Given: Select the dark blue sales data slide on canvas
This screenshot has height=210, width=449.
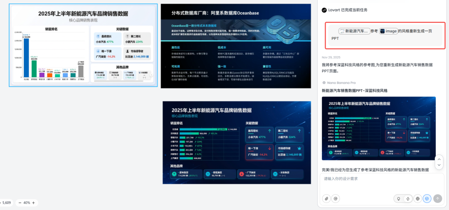Looking at the screenshot, I should [x=237, y=142].
